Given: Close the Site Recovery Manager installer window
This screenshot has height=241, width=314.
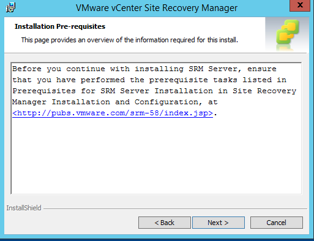Looking at the screenshot, I should pyautogui.click(x=300, y=6).
